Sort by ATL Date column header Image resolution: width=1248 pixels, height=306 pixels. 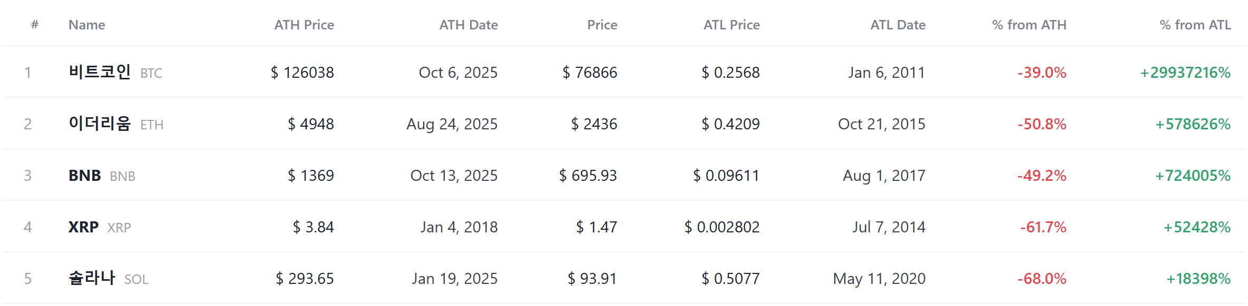click(x=898, y=25)
